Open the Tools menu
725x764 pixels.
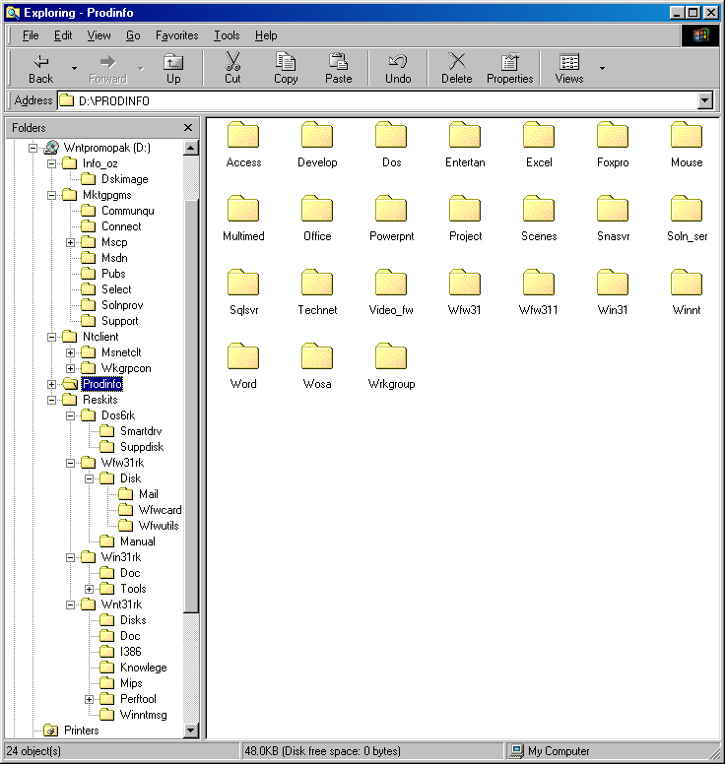pyautogui.click(x=227, y=35)
